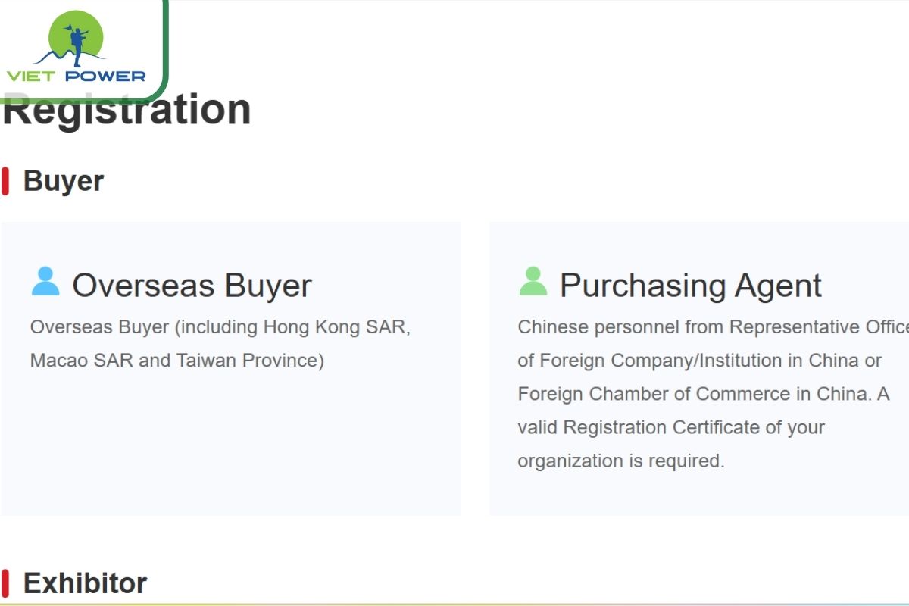Open the Purchasing Agent registration title
Image resolution: width=909 pixels, height=606 pixels.
click(x=690, y=286)
